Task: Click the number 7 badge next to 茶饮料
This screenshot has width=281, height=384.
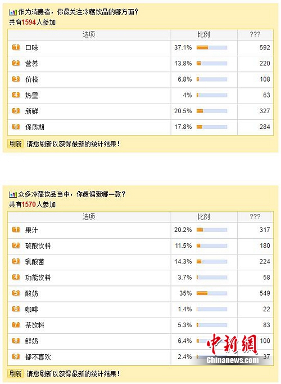Action: (16, 325)
